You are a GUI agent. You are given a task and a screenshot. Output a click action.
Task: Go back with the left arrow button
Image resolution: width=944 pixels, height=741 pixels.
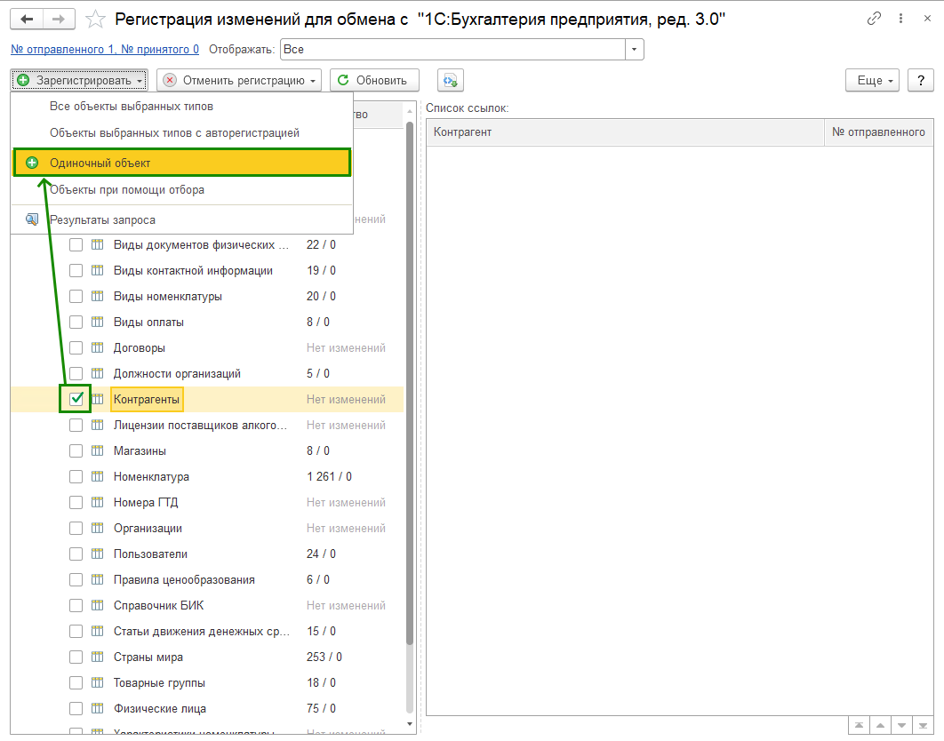[x=27, y=20]
